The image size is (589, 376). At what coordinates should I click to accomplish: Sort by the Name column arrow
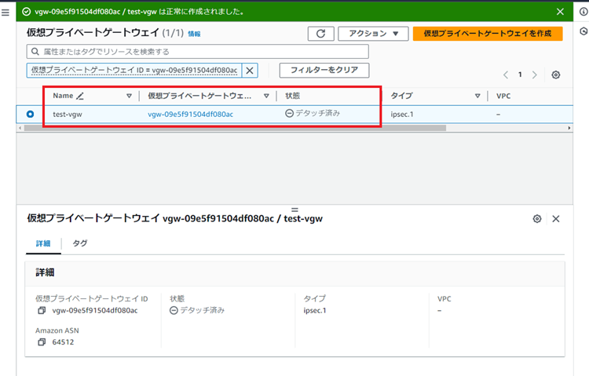click(130, 96)
